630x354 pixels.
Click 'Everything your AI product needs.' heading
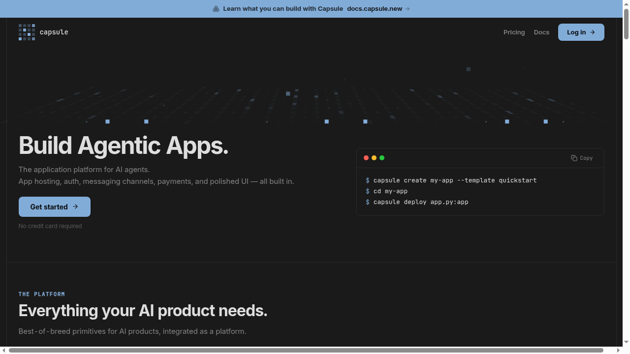143,311
